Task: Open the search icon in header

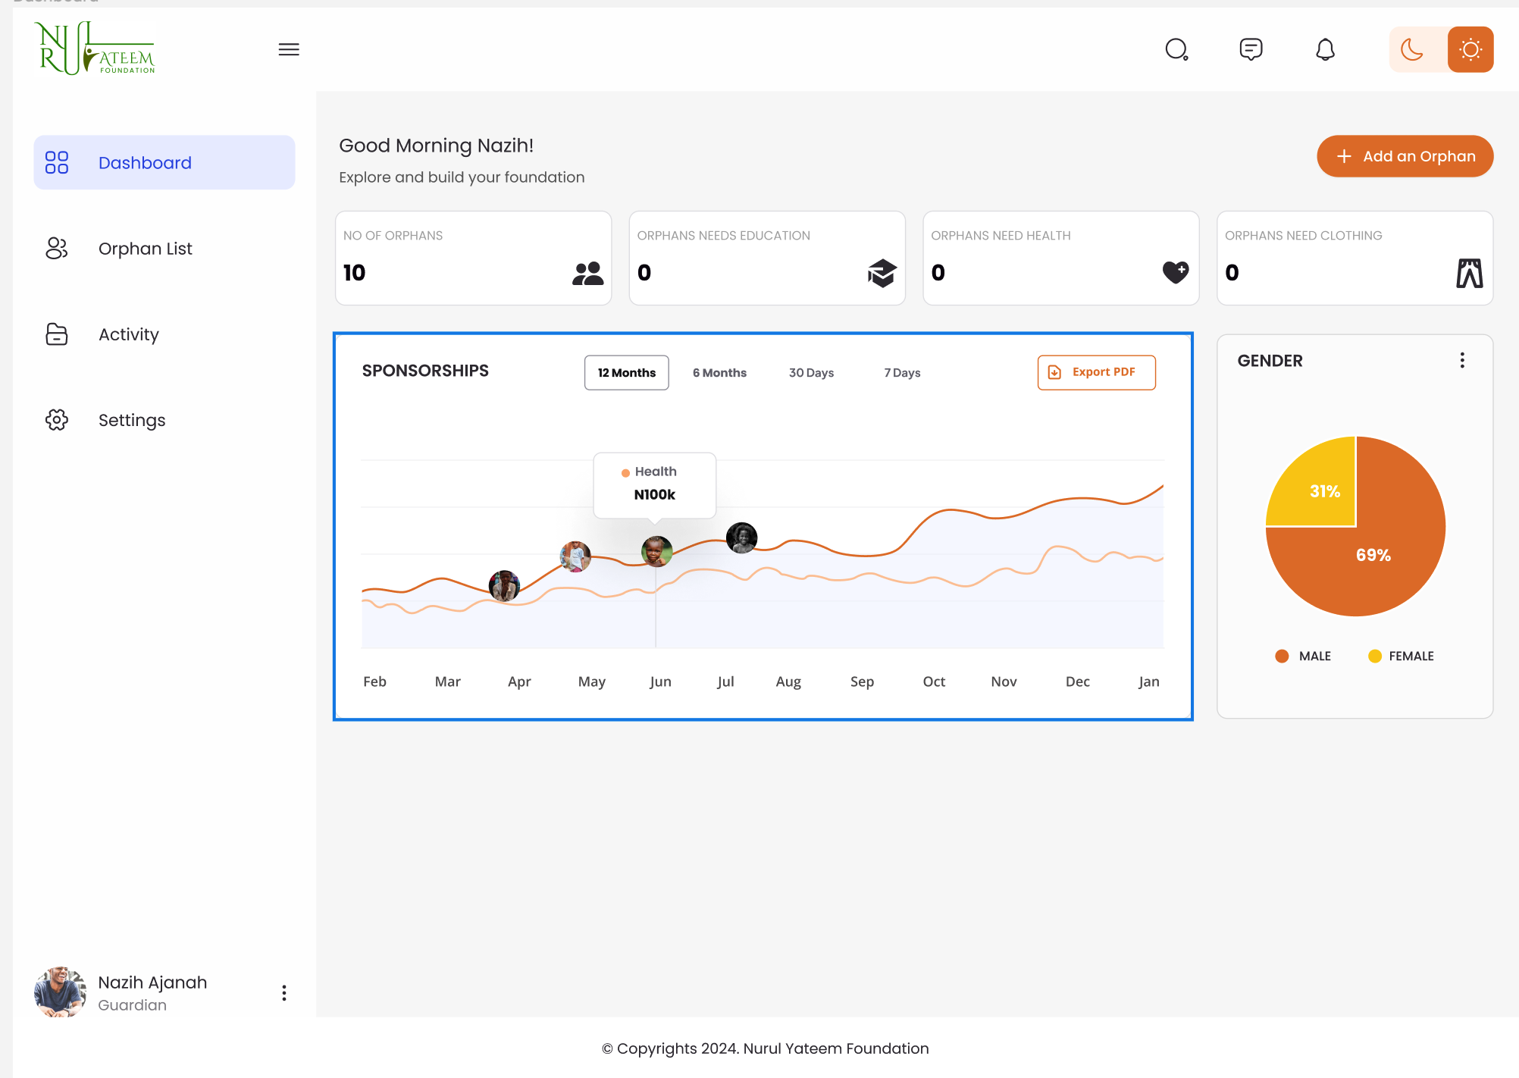Action: point(1176,50)
